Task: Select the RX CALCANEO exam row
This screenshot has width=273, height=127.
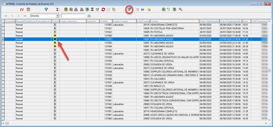Action: (158, 79)
